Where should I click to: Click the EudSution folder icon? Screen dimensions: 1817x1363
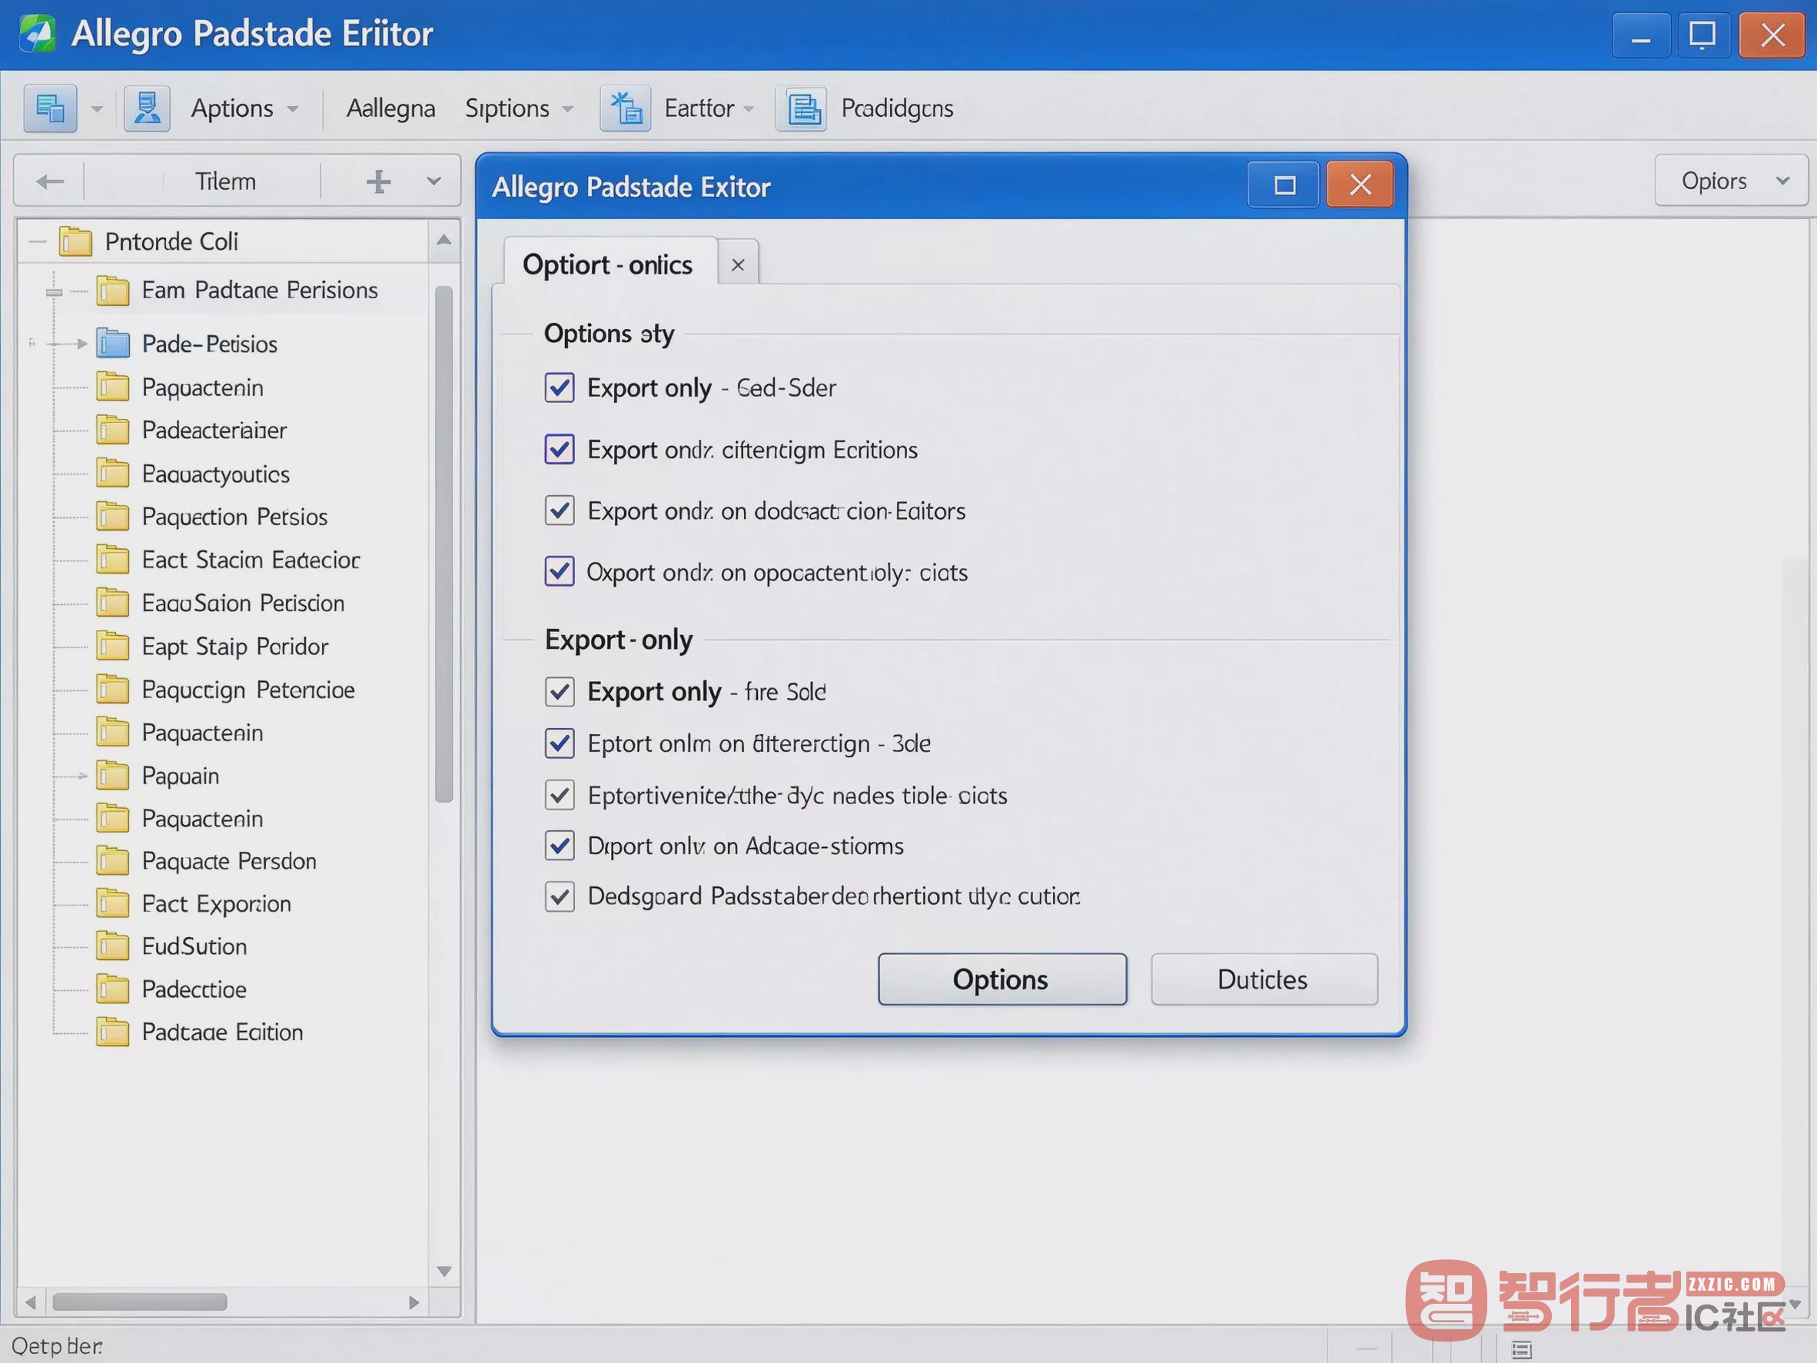point(112,946)
